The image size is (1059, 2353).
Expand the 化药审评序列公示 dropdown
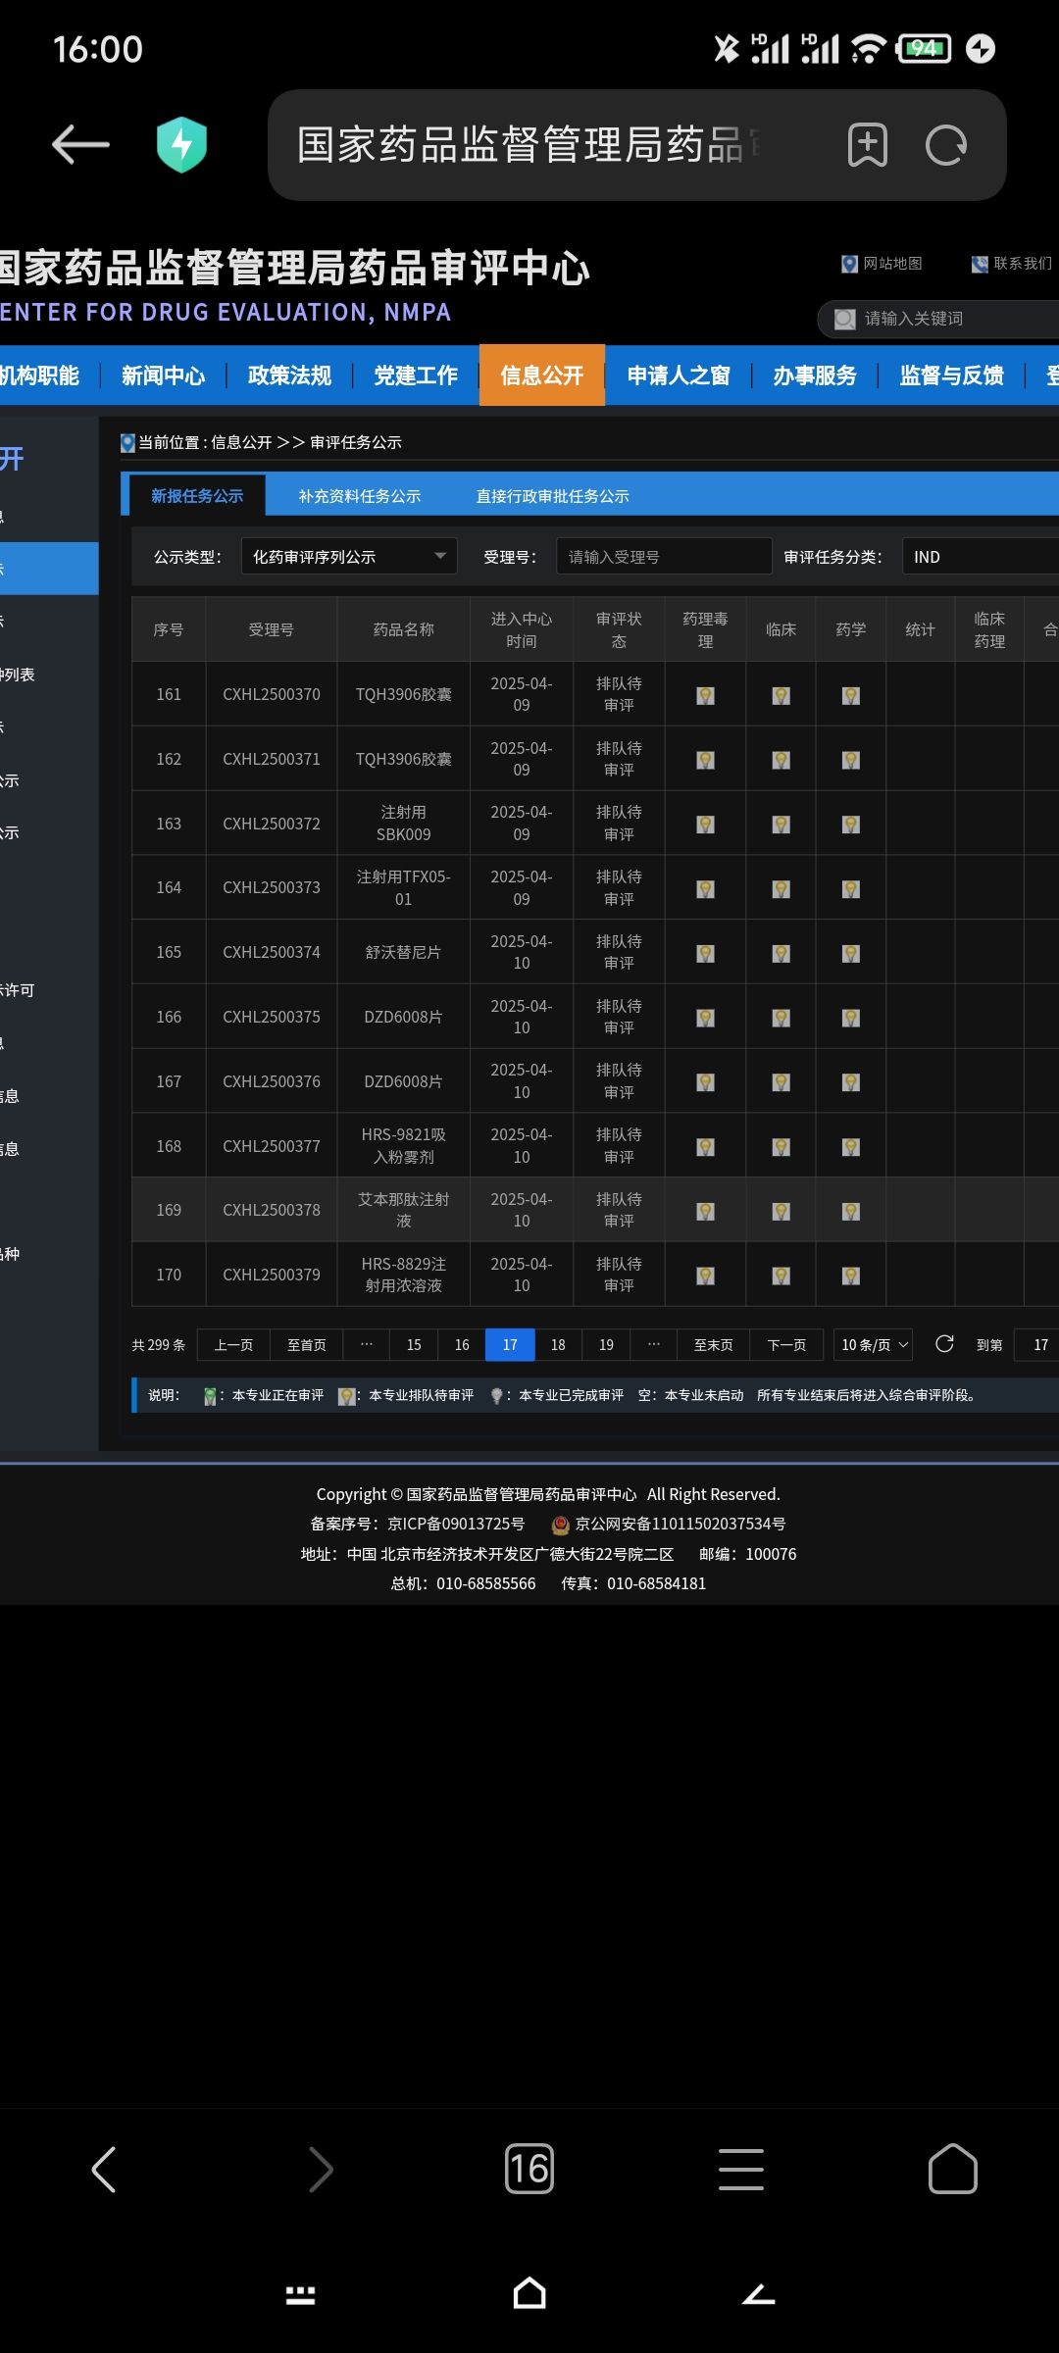click(x=349, y=557)
